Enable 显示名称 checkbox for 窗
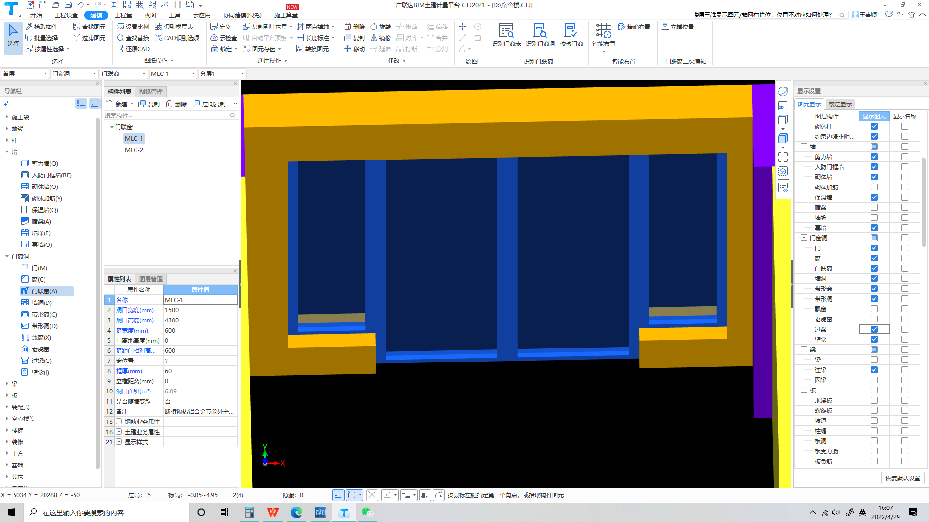 (905, 258)
